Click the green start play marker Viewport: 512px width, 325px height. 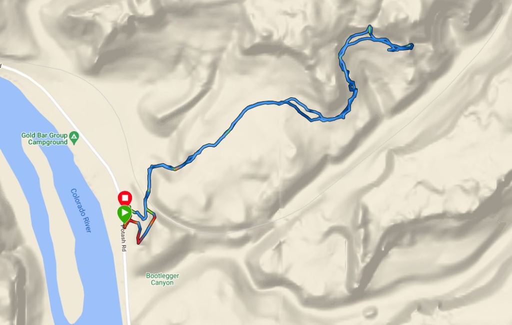coord(124,213)
